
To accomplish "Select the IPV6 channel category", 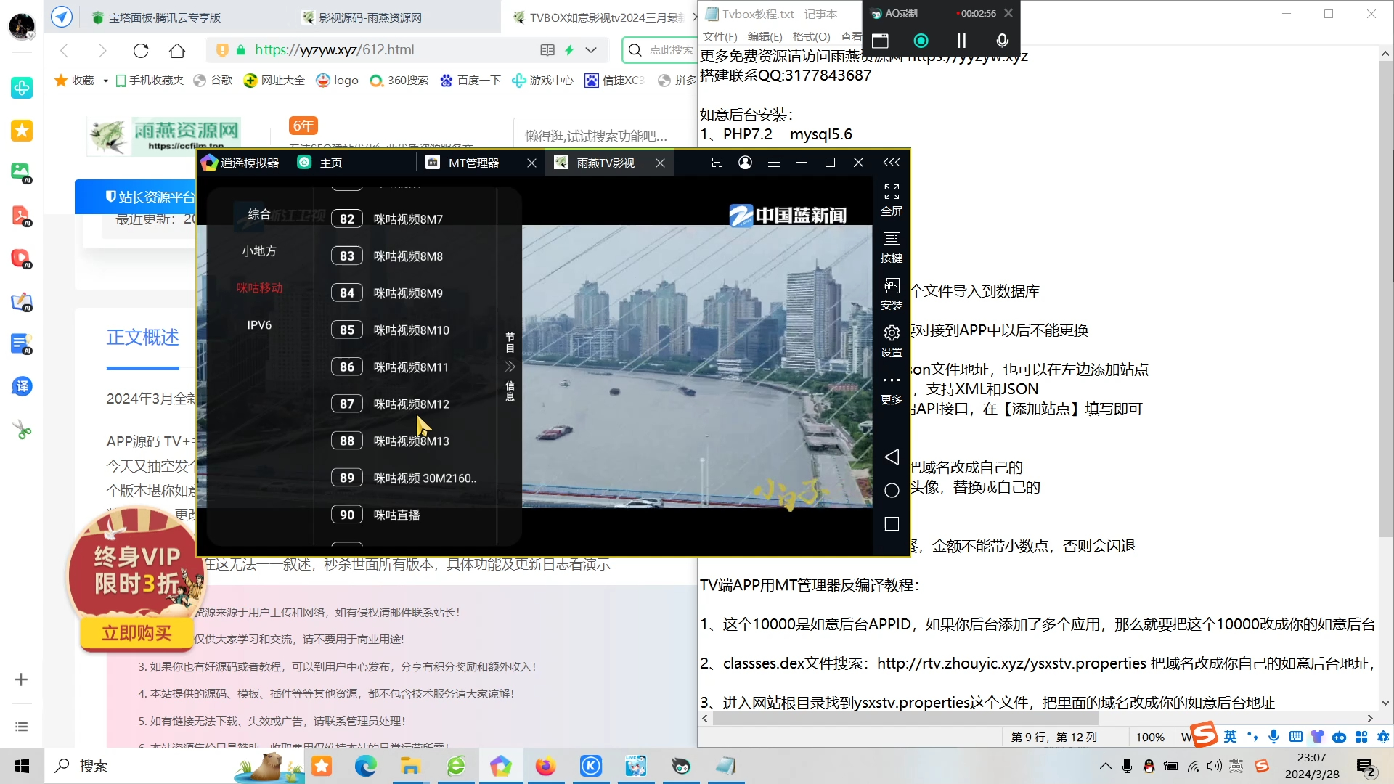I will click(259, 325).
